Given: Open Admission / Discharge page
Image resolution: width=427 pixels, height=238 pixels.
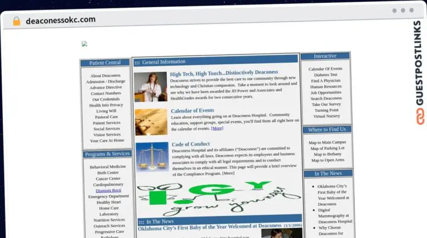Looking at the screenshot, I should pos(106,82).
